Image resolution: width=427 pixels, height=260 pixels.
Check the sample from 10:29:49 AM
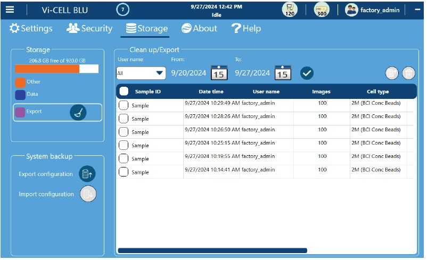click(124, 105)
